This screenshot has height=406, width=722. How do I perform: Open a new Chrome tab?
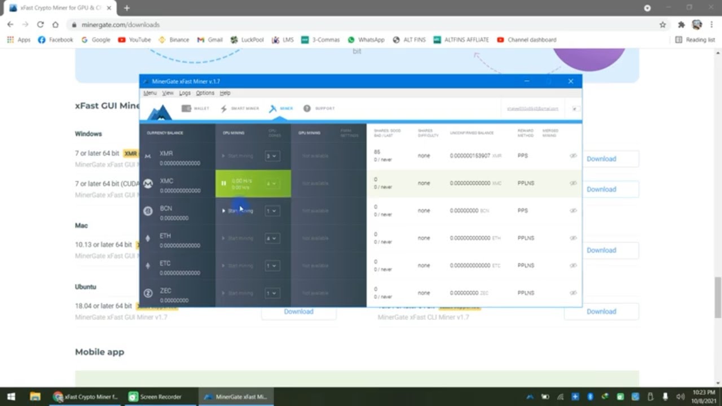[126, 8]
